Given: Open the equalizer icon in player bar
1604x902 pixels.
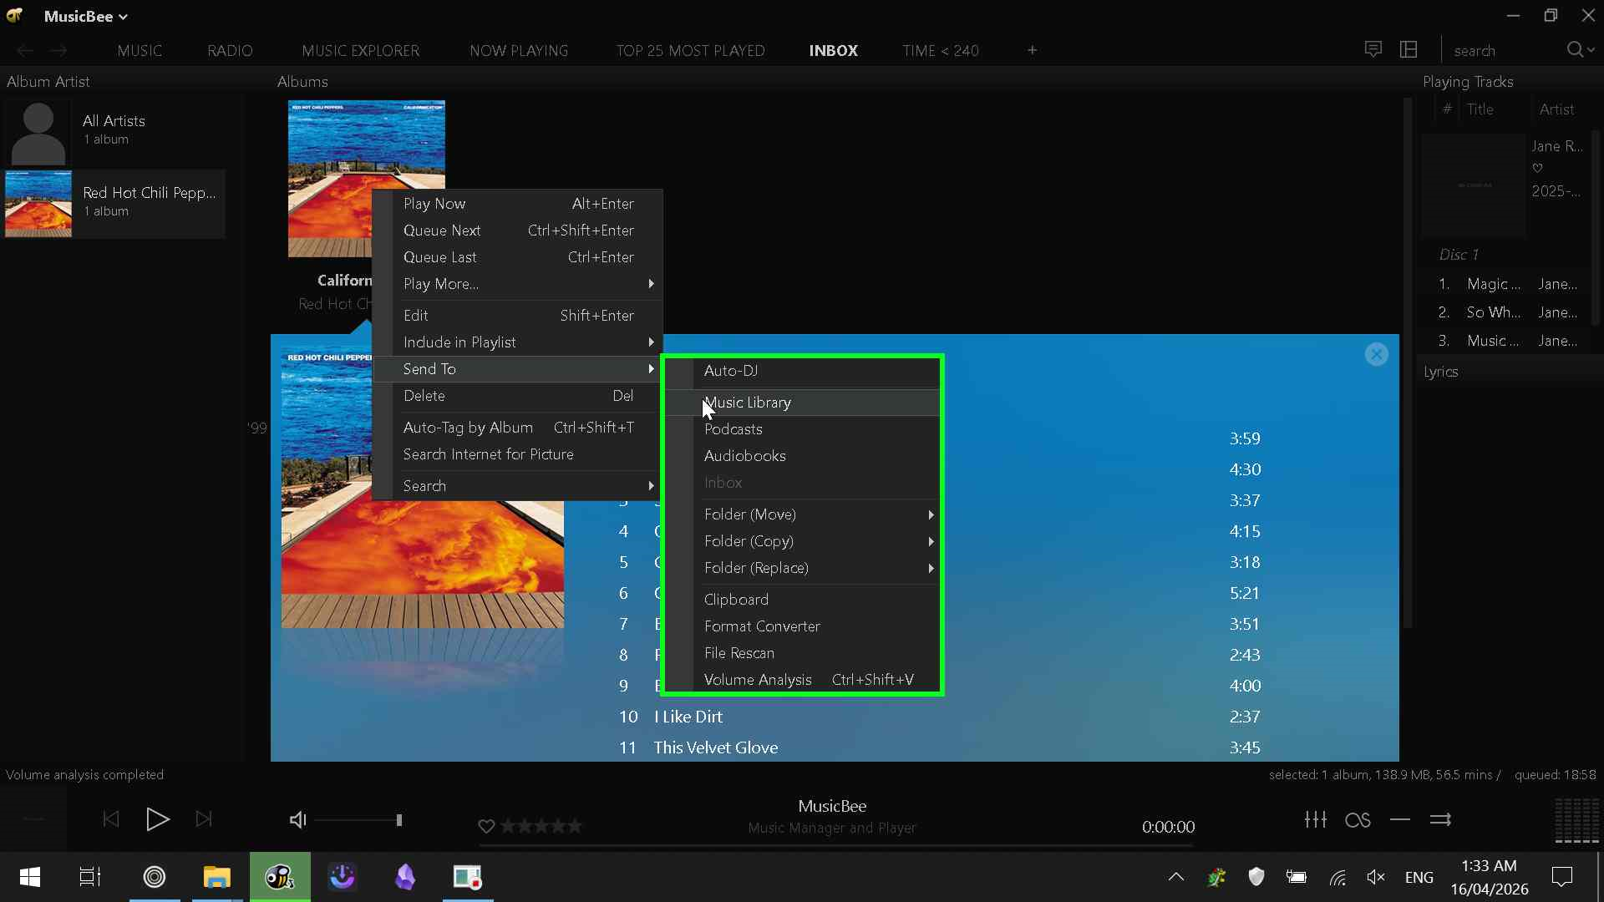Looking at the screenshot, I should (x=1316, y=819).
